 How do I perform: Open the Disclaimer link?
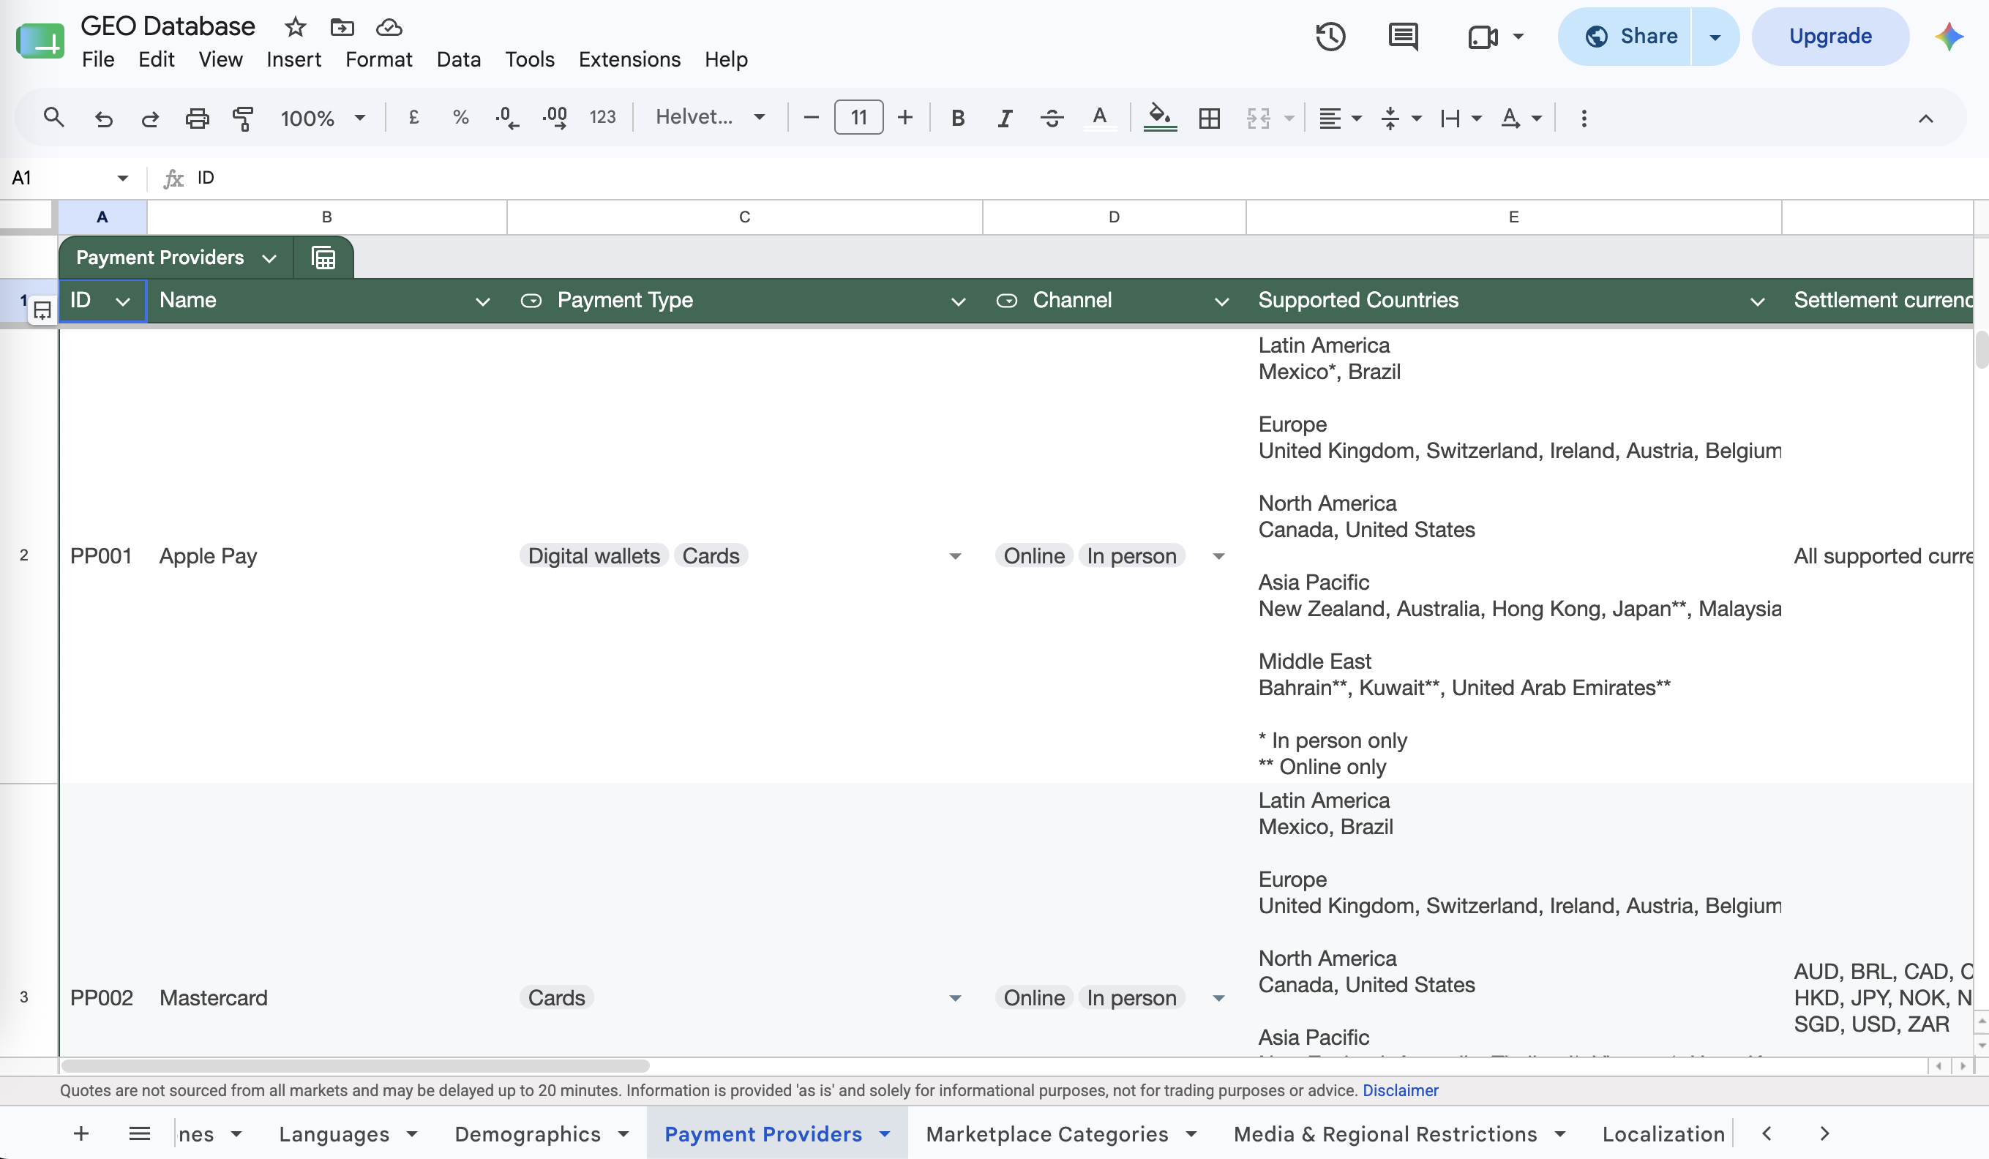1400,1090
